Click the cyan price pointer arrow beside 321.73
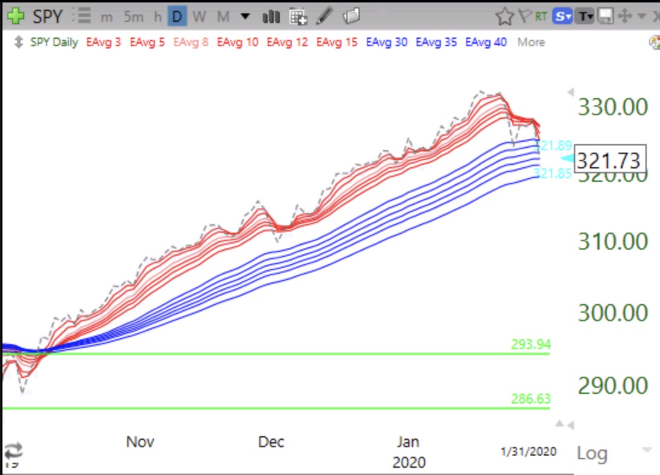This screenshot has height=475, width=660. click(x=567, y=158)
